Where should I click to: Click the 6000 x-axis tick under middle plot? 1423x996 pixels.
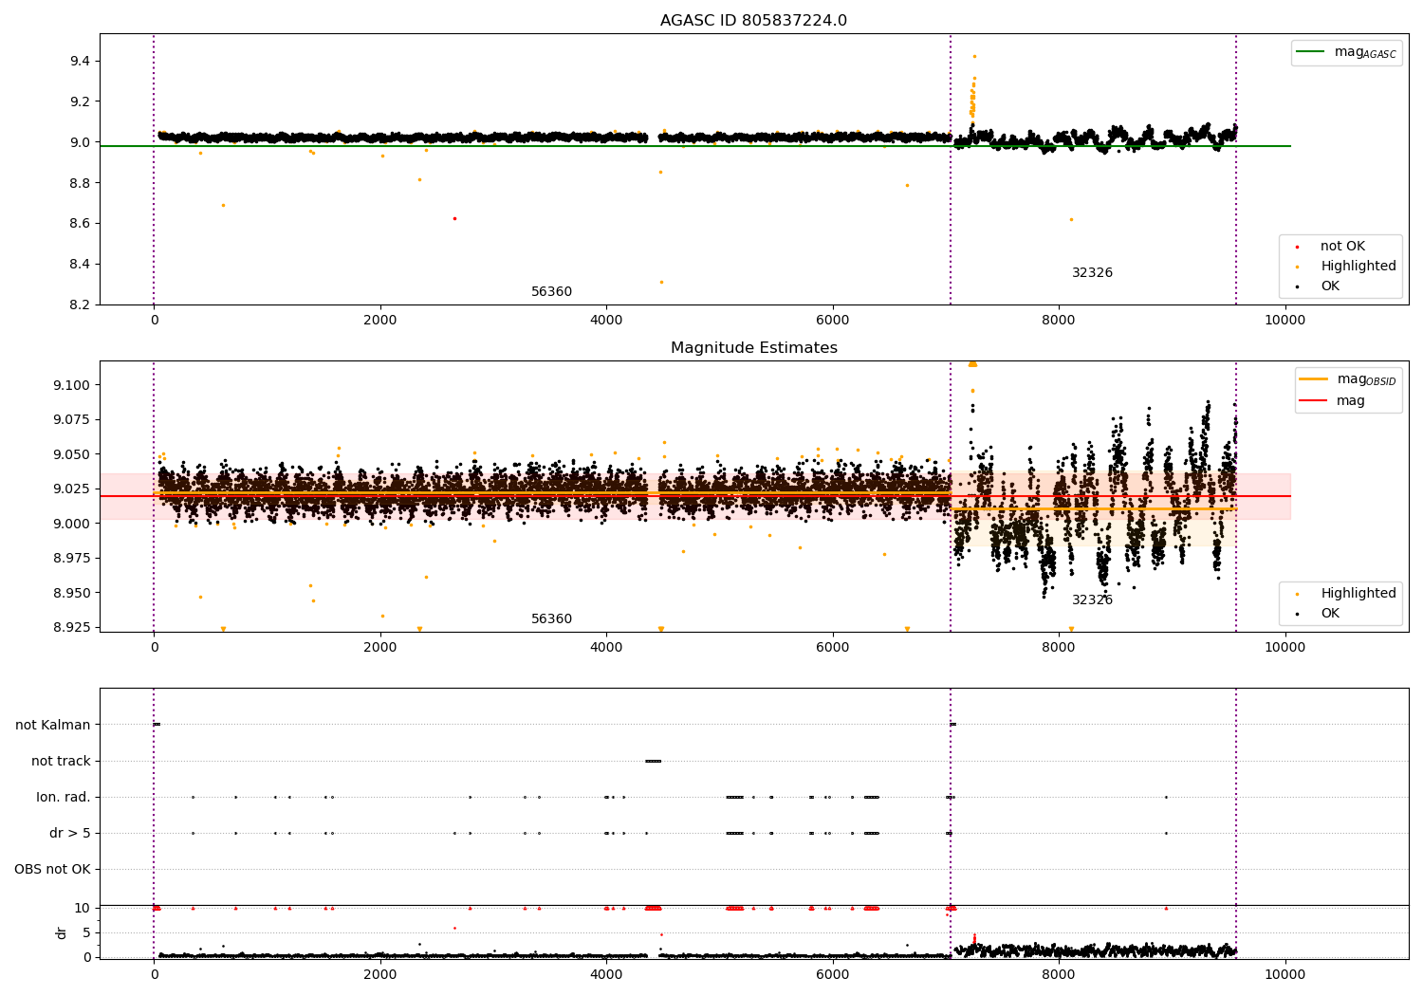(833, 648)
